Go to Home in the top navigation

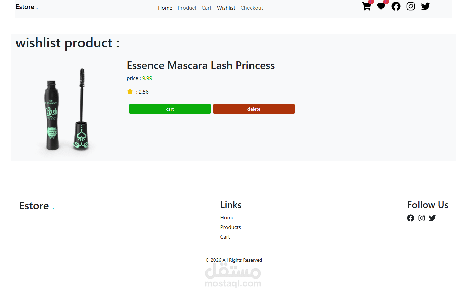(165, 8)
